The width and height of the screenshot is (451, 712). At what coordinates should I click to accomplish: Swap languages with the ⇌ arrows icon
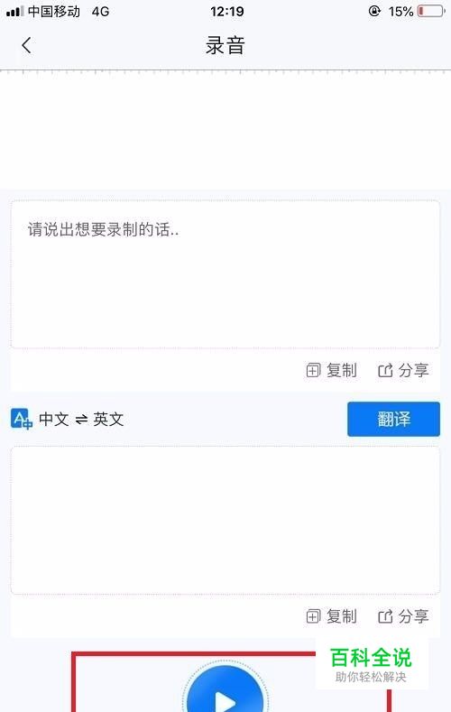(81, 420)
